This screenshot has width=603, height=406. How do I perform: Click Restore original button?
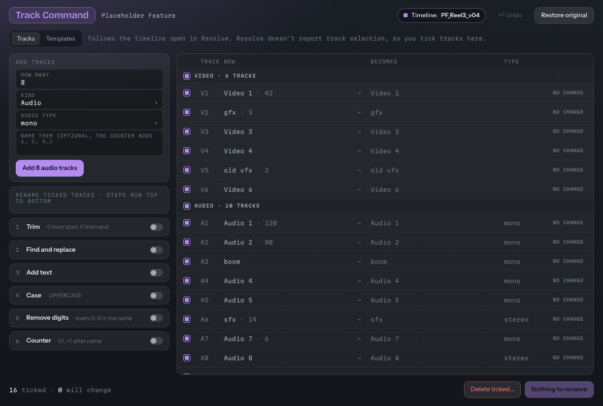coord(564,15)
